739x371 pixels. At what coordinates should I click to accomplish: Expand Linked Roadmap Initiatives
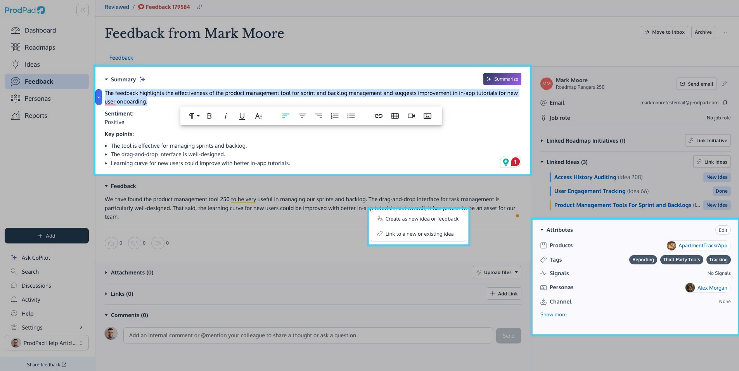click(x=542, y=141)
